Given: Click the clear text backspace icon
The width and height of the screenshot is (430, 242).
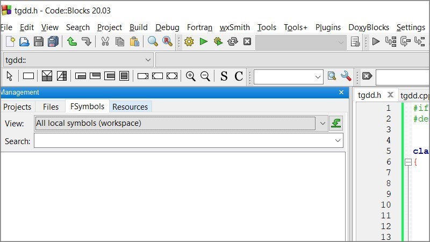Looking at the screenshot, I should pos(367,76).
